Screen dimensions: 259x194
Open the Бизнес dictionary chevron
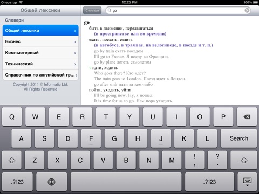(x=75, y=42)
